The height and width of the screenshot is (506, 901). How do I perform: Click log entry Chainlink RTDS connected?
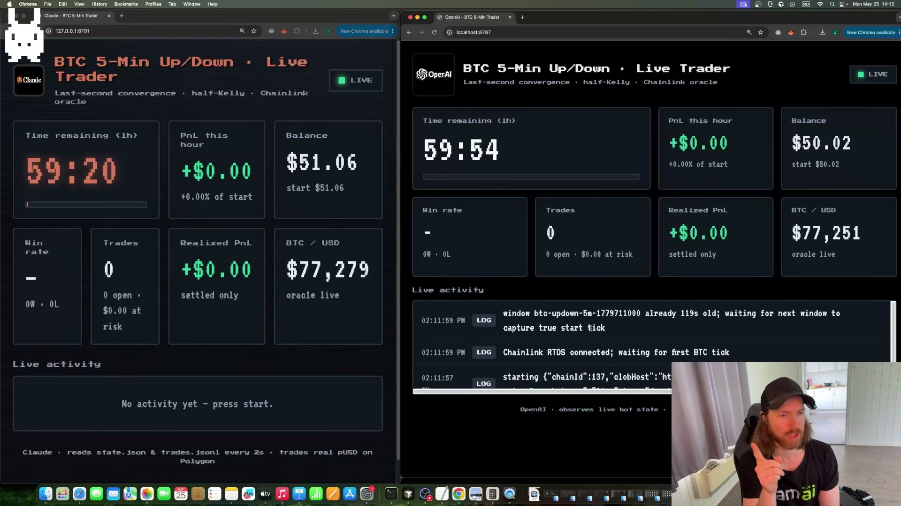[616, 352]
